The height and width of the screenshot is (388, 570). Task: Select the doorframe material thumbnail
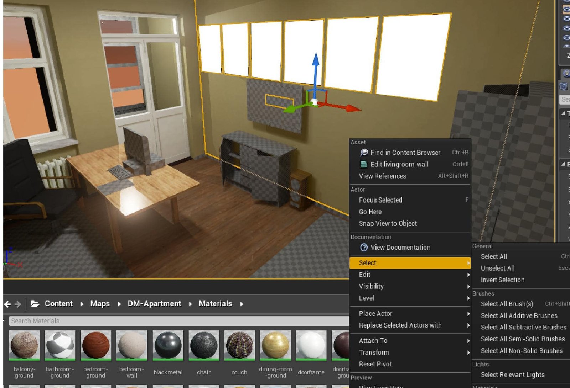click(311, 345)
